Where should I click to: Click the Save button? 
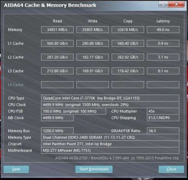[16, 169]
